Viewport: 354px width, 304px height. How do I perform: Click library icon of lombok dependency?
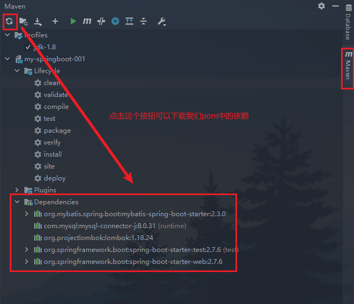coord(38,237)
